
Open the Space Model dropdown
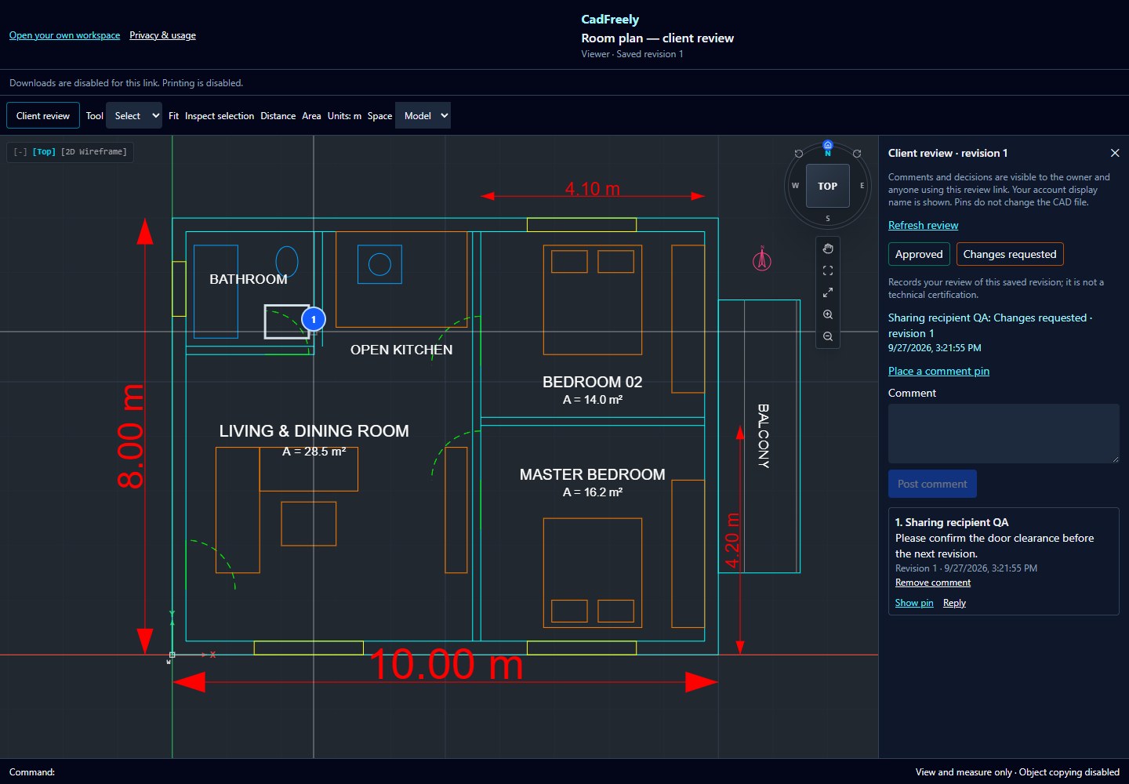tap(423, 116)
